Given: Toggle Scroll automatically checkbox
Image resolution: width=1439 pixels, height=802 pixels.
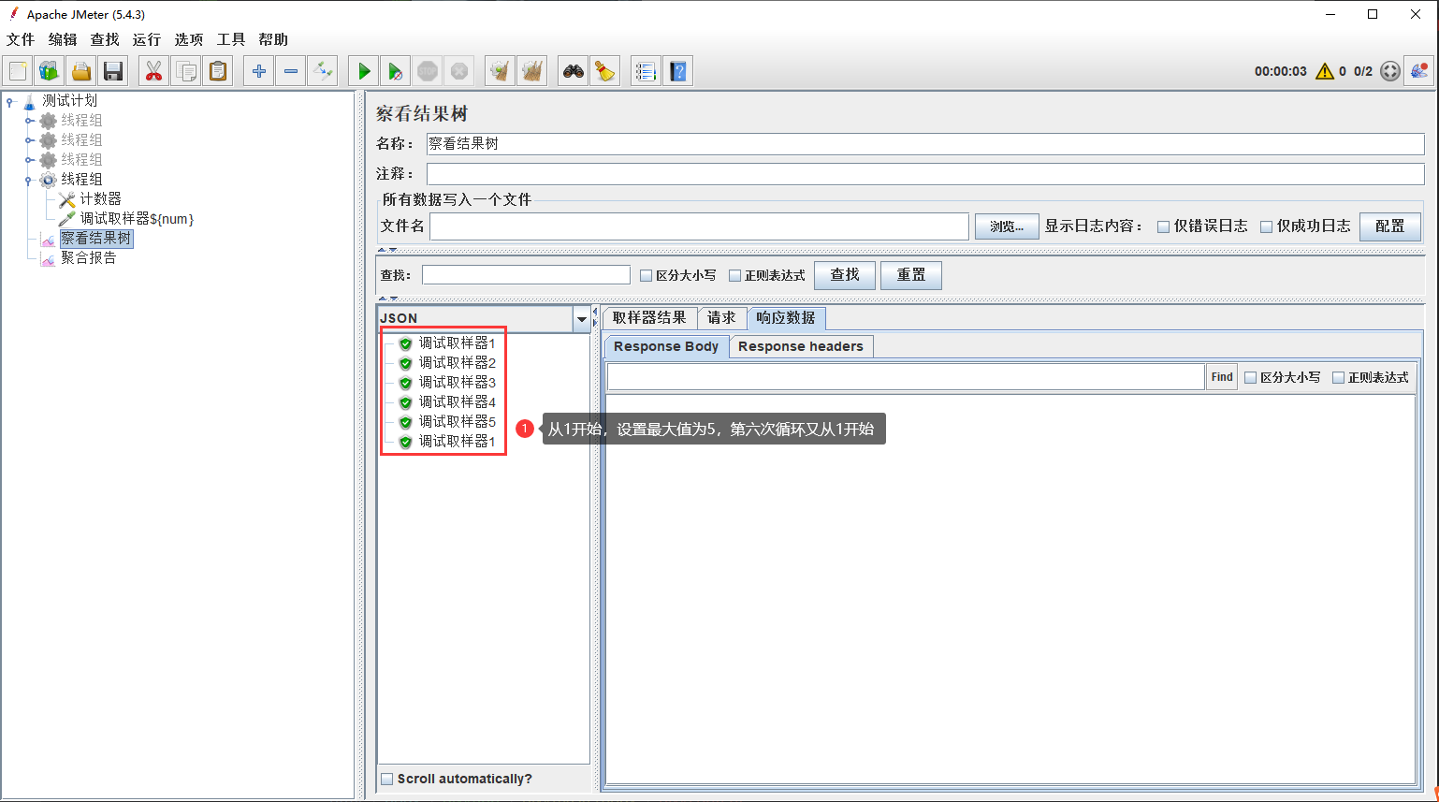Looking at the screenshot, I should [x=387, y=779].
